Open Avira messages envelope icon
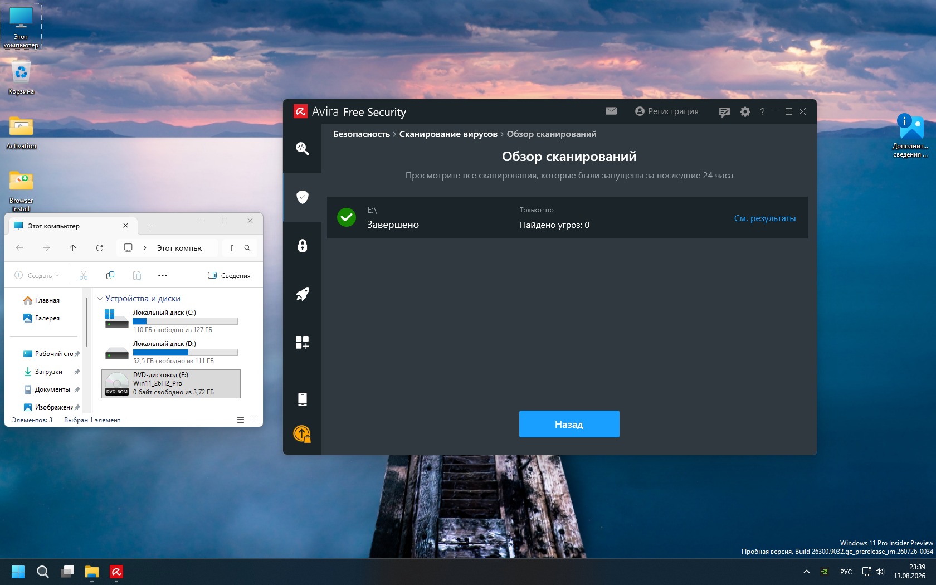Screen dimensions: 936x585 (611, 111)
